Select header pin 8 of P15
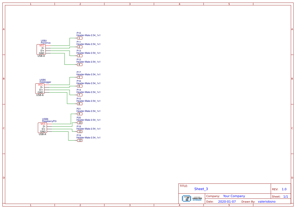This screenshot has height=209, width=296. (x=80, y=104)
